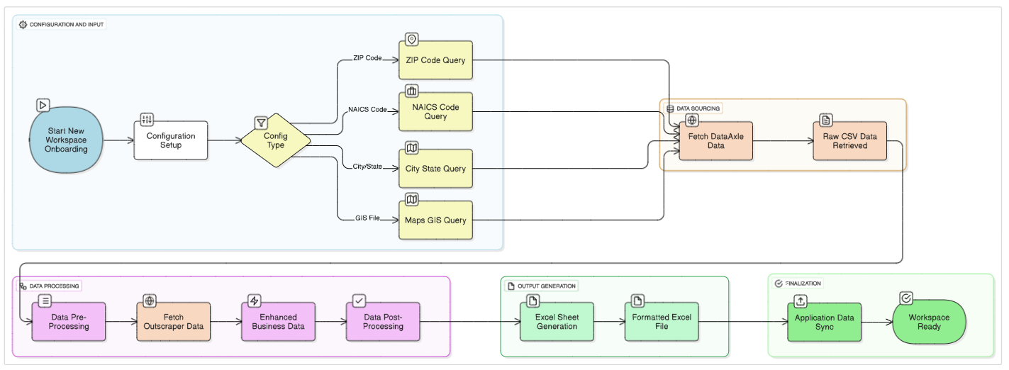Click the DATA SOURCING group title
Viewport: 1009px width, 370px height.
[x=698, y=108]
